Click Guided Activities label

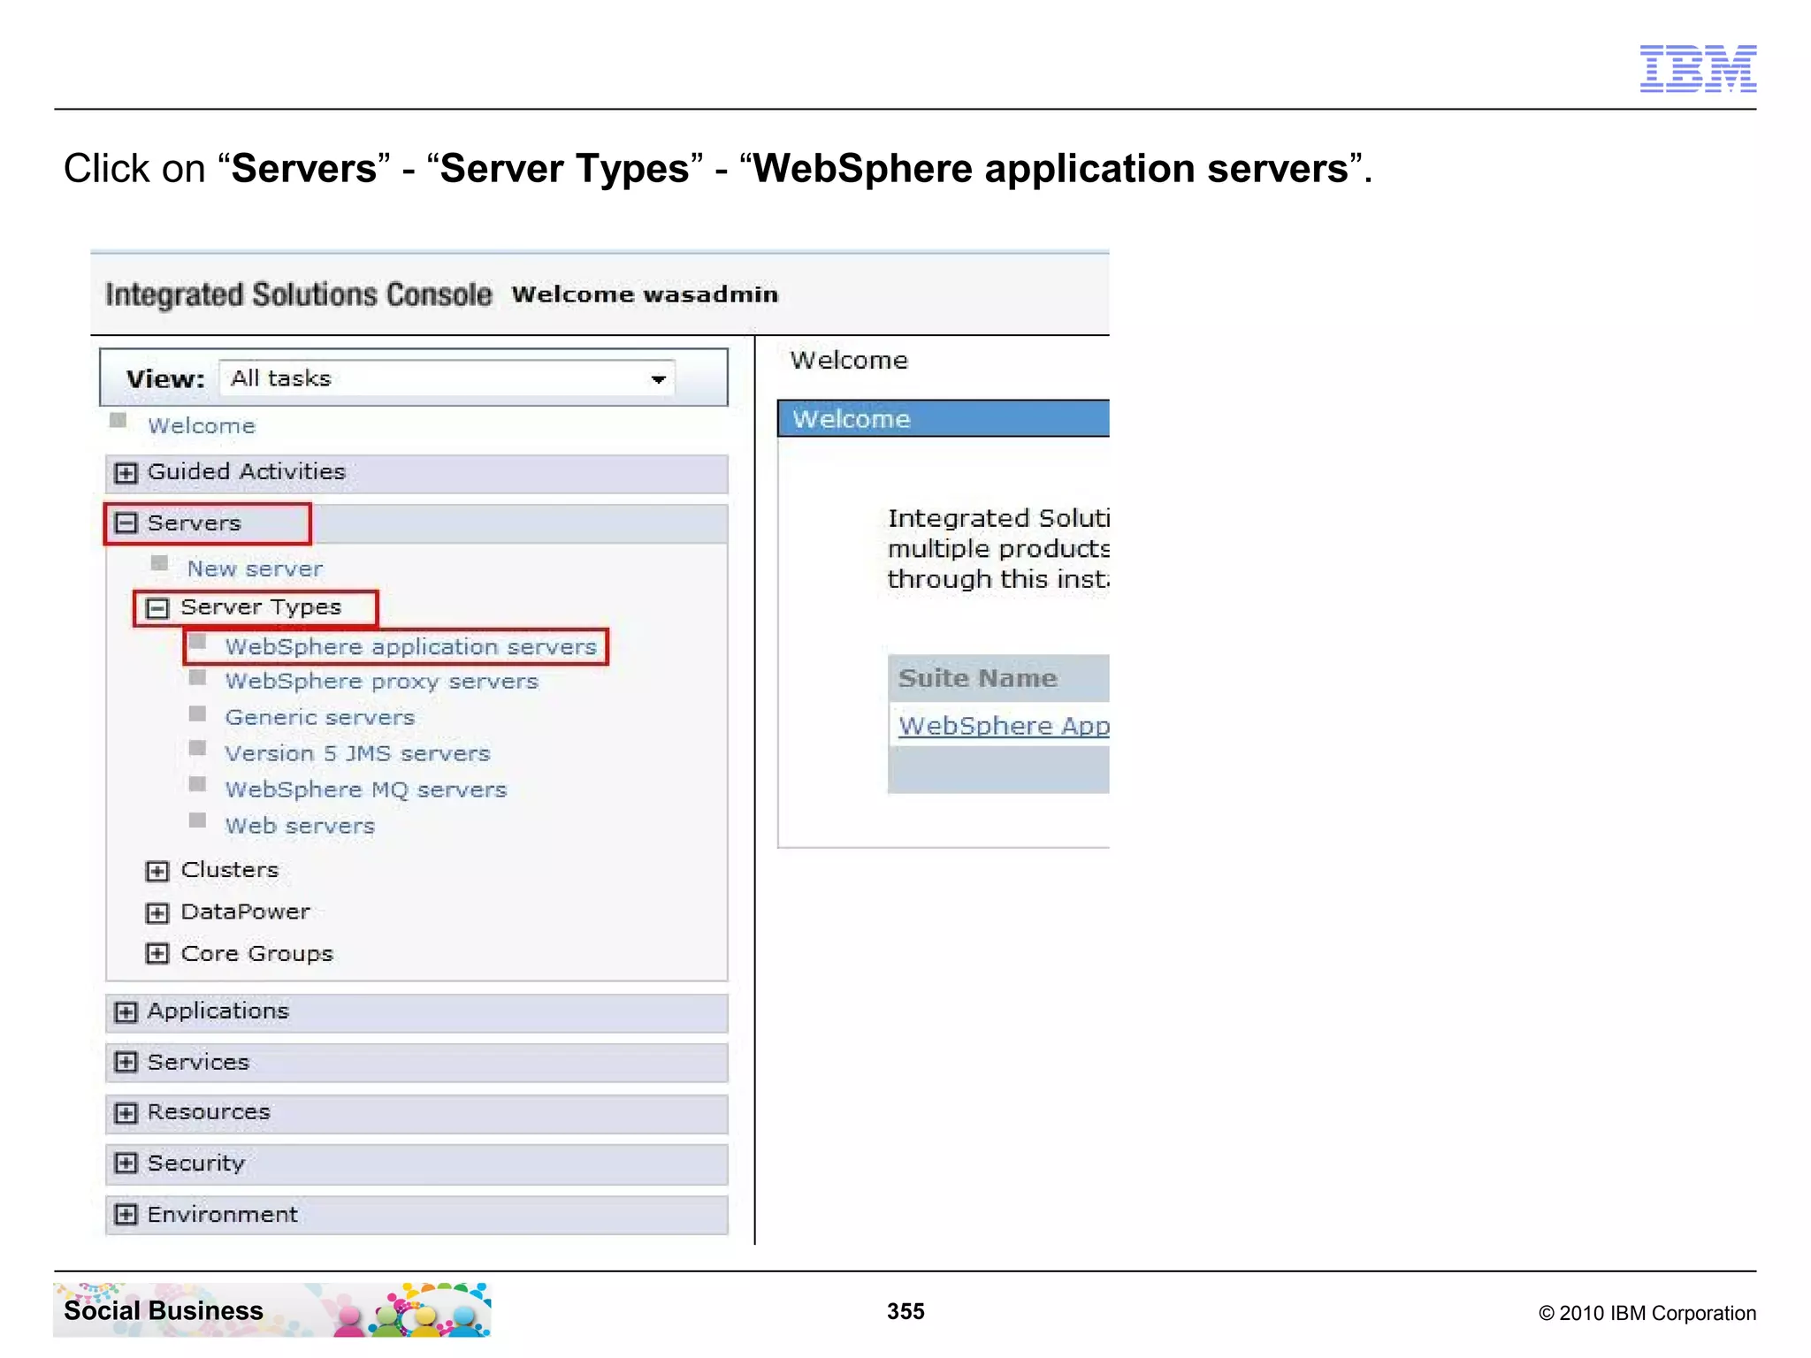246,472
